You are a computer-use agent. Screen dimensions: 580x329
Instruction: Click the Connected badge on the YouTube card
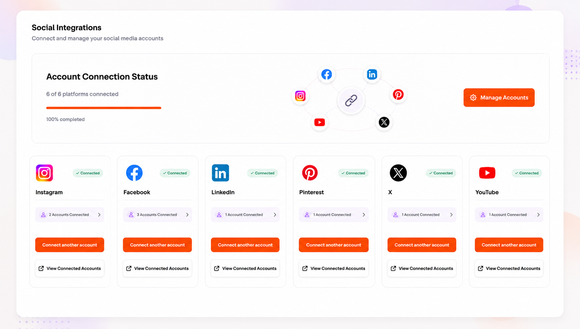point(527,173)
